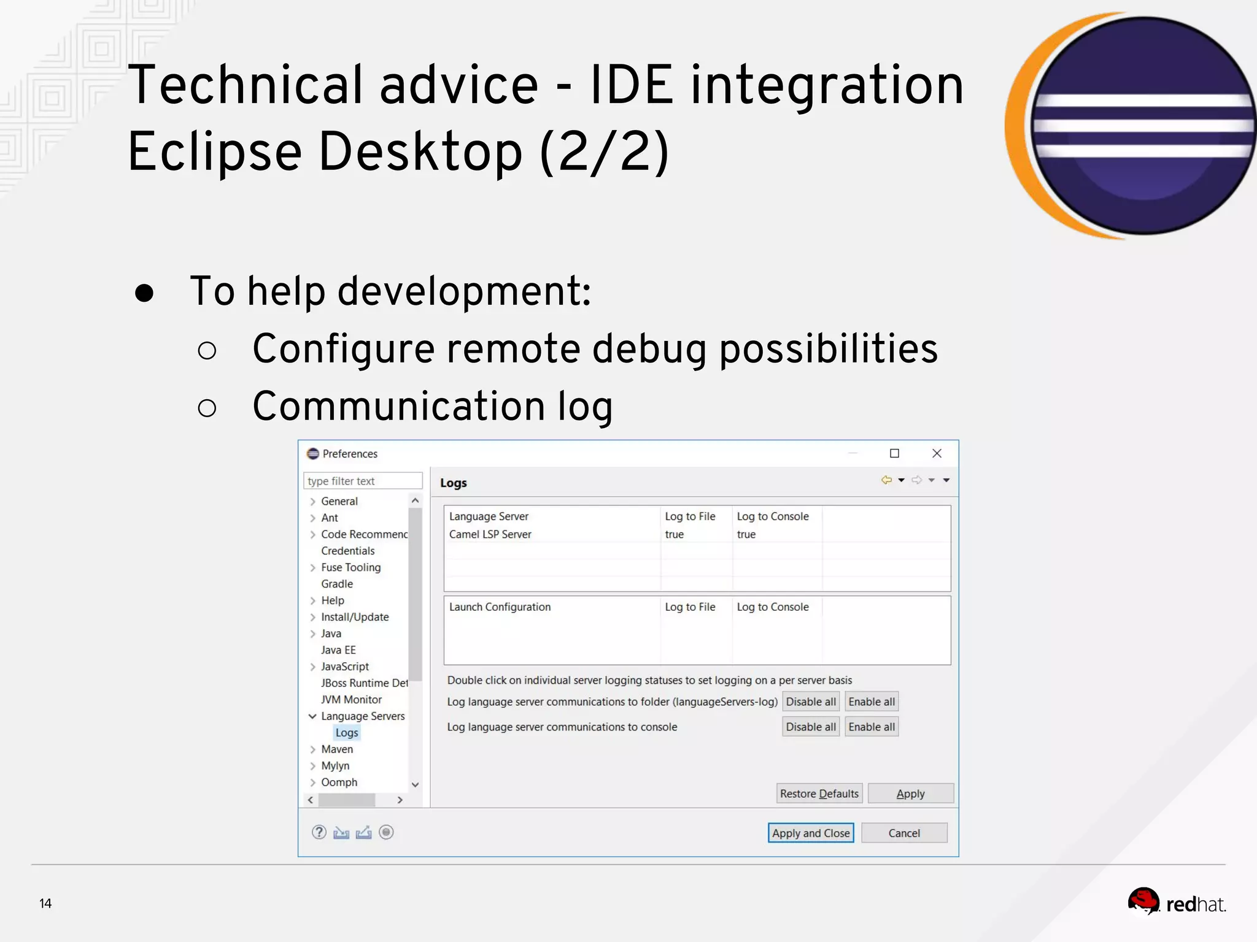Enable all for log to console

pos(871,727)
